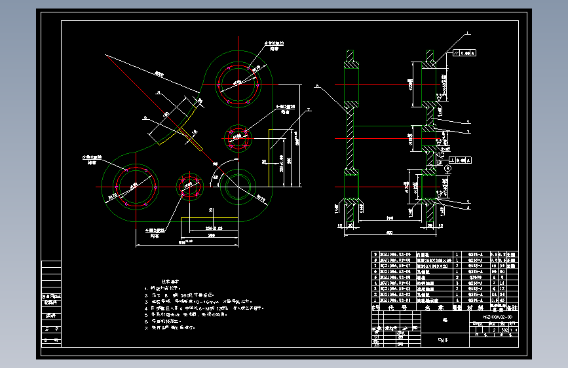Click the drawing number in the title block

click(498, 317)
